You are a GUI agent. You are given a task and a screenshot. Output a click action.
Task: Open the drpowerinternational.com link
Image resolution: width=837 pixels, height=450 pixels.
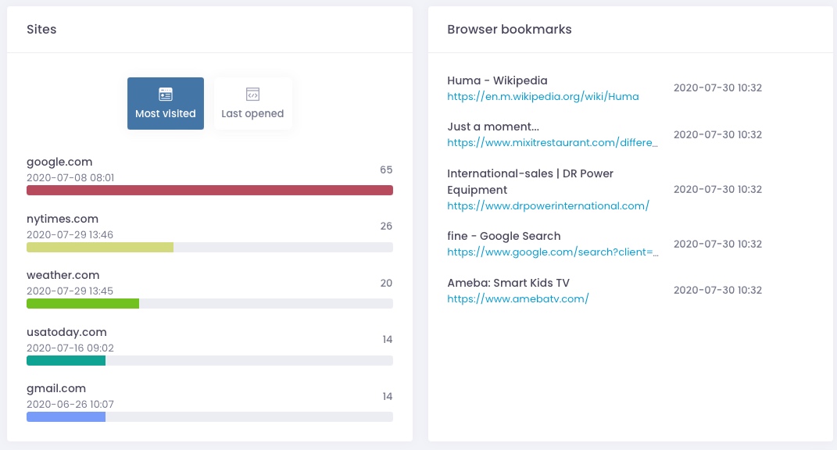pyautogui.click(x=548, y=205)
